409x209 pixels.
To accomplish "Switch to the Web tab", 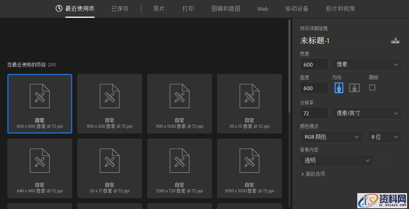I will 263,9.
